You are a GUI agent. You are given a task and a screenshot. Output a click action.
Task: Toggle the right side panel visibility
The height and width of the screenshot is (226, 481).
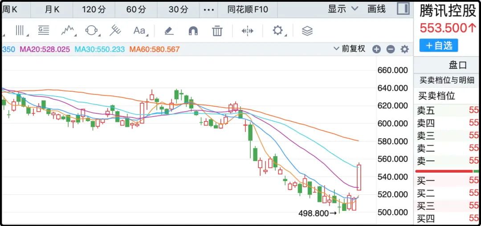point(403,9)
